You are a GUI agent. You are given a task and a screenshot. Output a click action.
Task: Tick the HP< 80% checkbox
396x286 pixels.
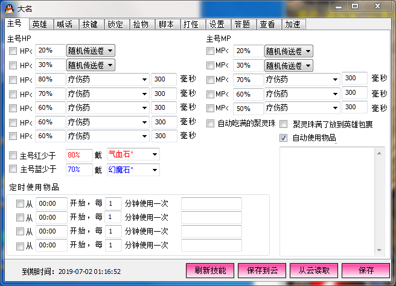(13, 80)
